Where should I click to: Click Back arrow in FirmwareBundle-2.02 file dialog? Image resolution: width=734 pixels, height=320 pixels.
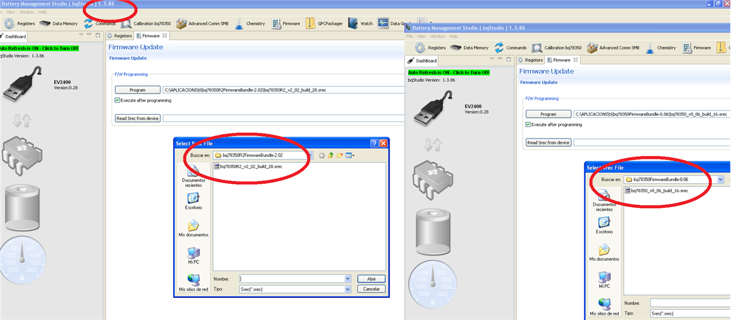(322, 155)
